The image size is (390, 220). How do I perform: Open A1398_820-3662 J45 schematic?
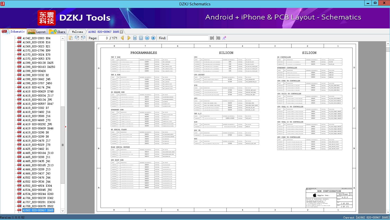[x=36, y=79]
